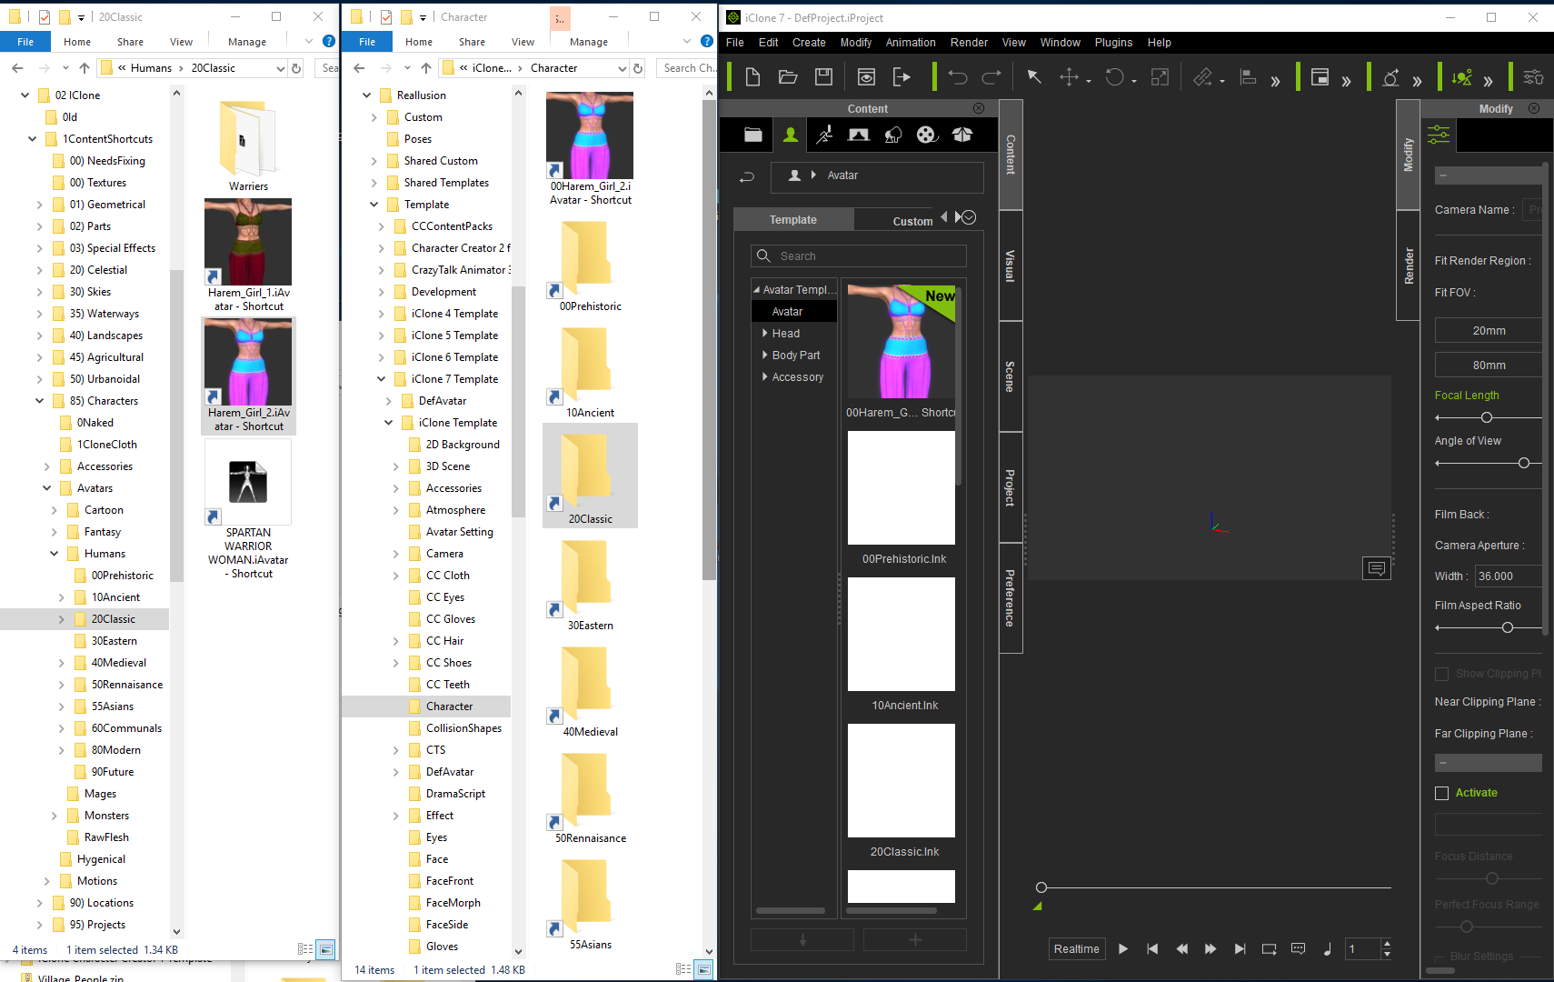Select the 00Harem_G avatar thumbnail
This screenshot has height=982, width=1554.
[901, 341]
